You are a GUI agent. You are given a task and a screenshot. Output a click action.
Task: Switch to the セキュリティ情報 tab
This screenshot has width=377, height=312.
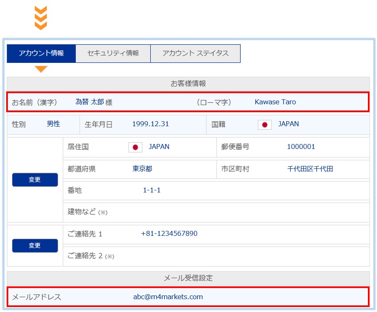[113, 53]
